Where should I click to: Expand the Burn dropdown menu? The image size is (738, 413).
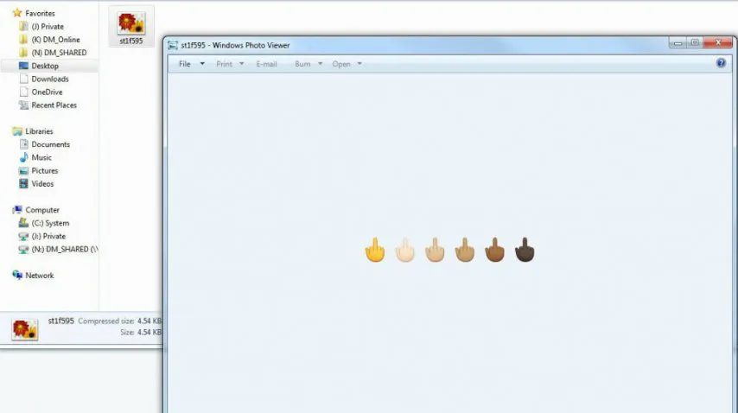[320, 64]
